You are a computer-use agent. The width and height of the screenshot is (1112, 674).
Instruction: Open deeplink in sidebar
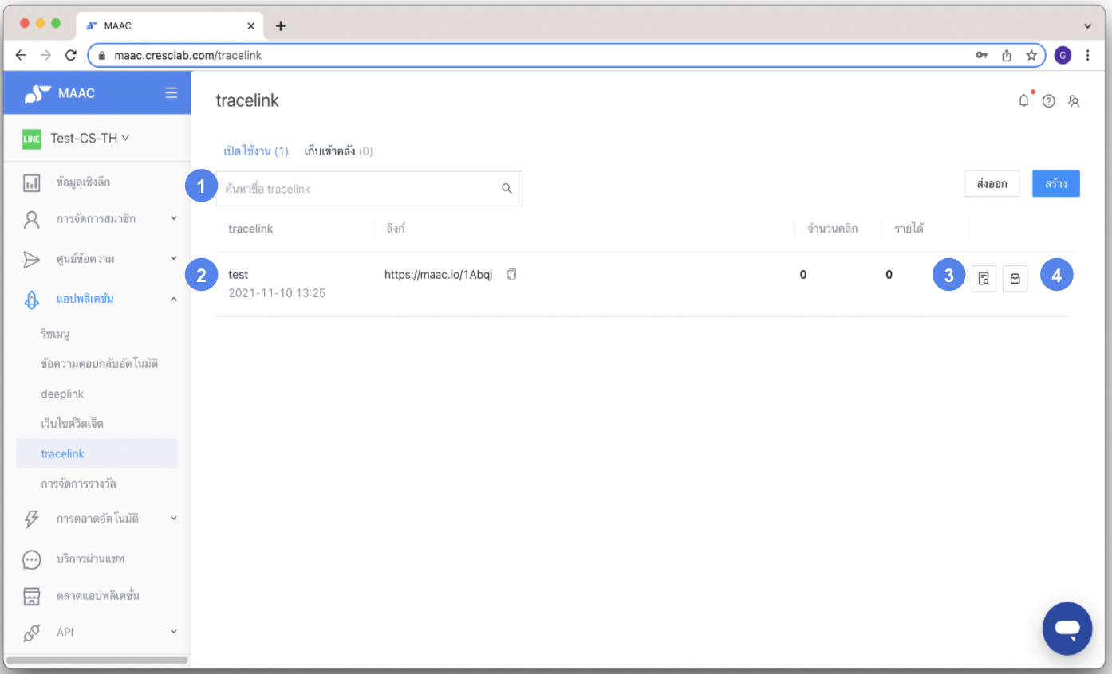[x=62, y=394]
